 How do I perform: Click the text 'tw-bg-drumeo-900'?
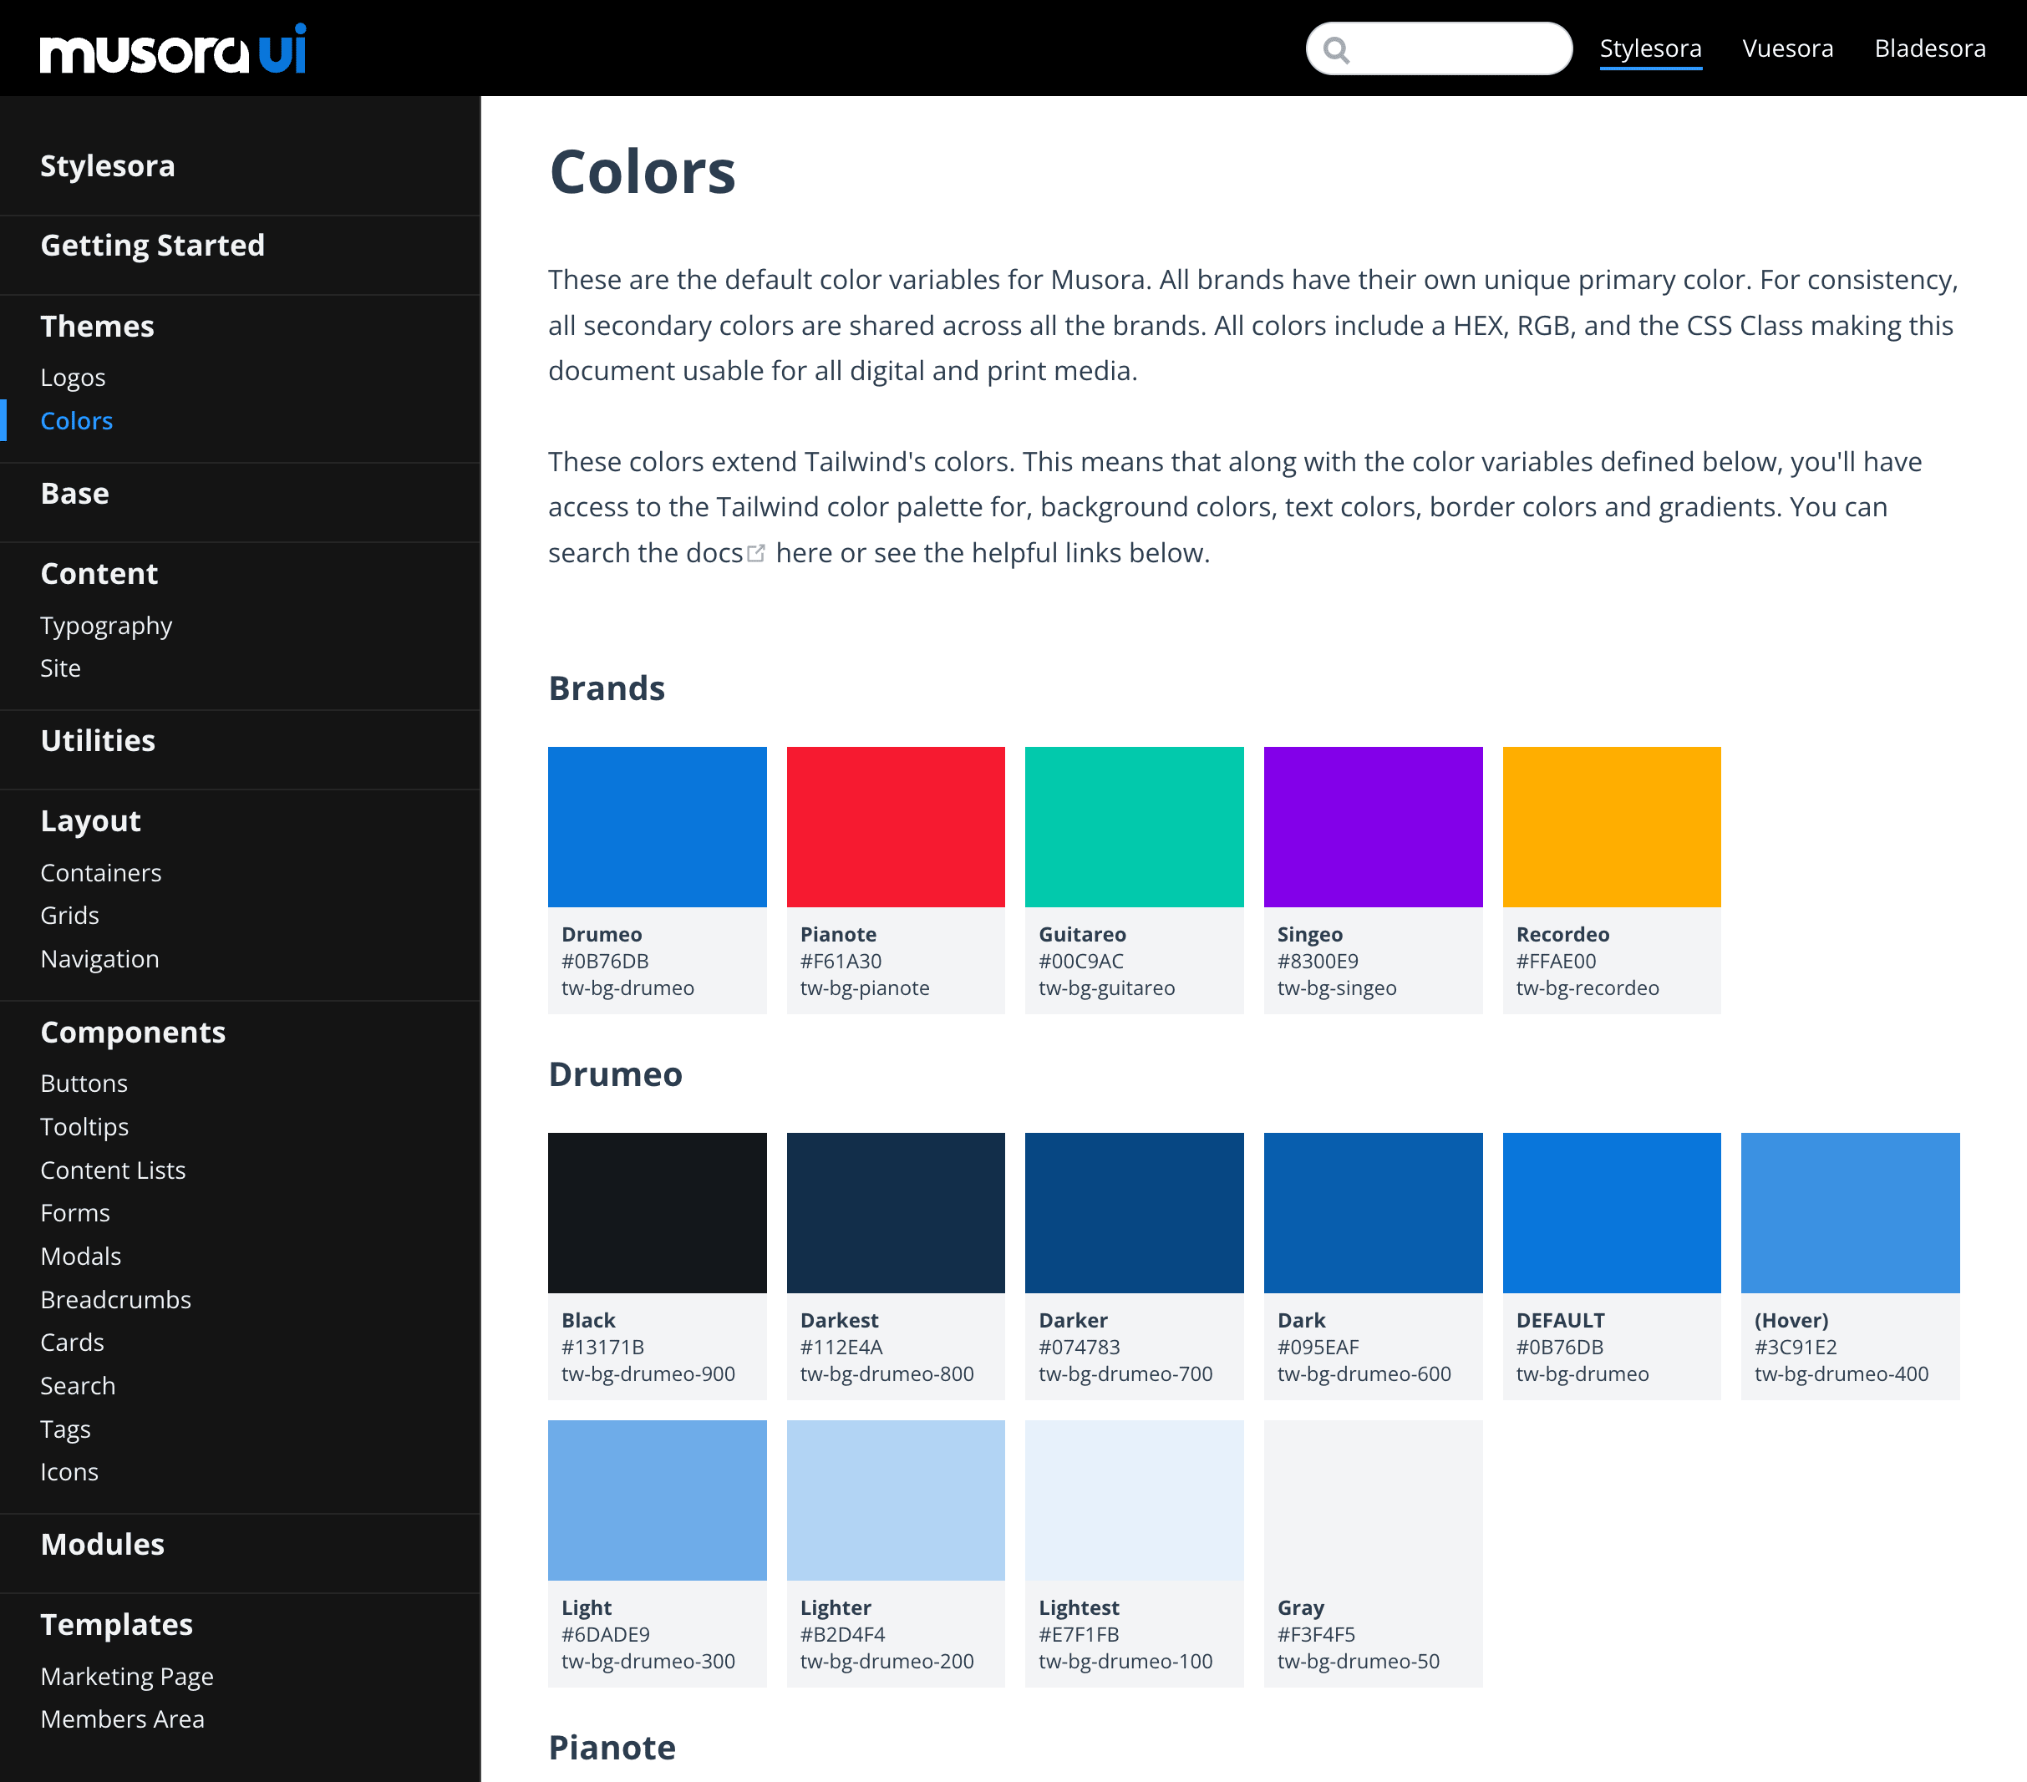[648, 1373]
